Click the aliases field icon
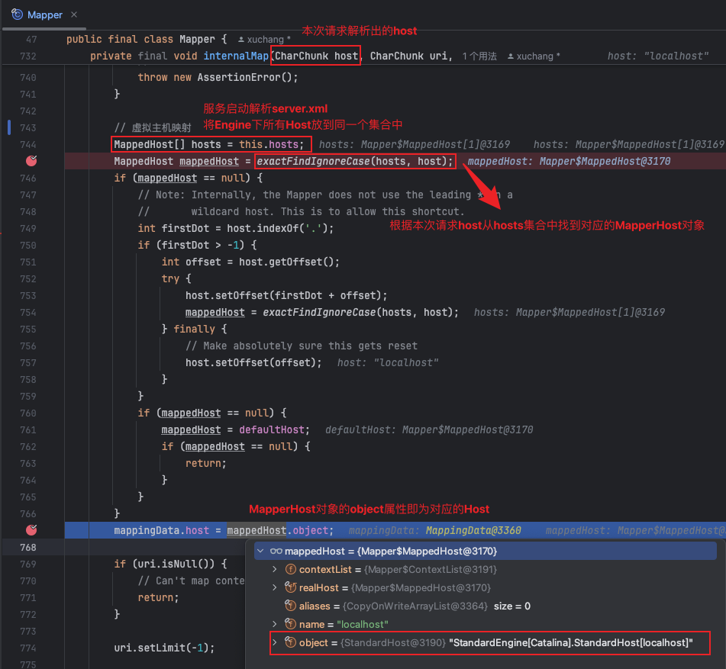Screen dimensions: 726x669 click(291, 606)
